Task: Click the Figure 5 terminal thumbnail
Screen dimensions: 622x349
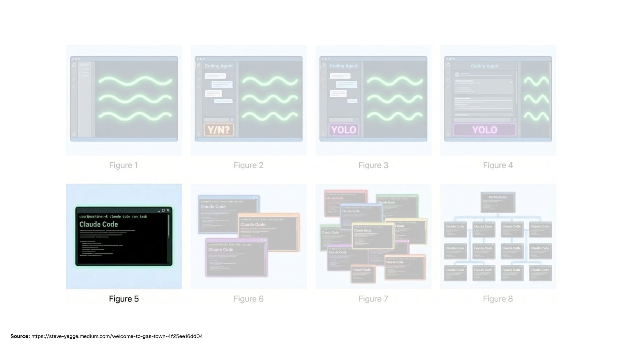Action: [124, 236]
